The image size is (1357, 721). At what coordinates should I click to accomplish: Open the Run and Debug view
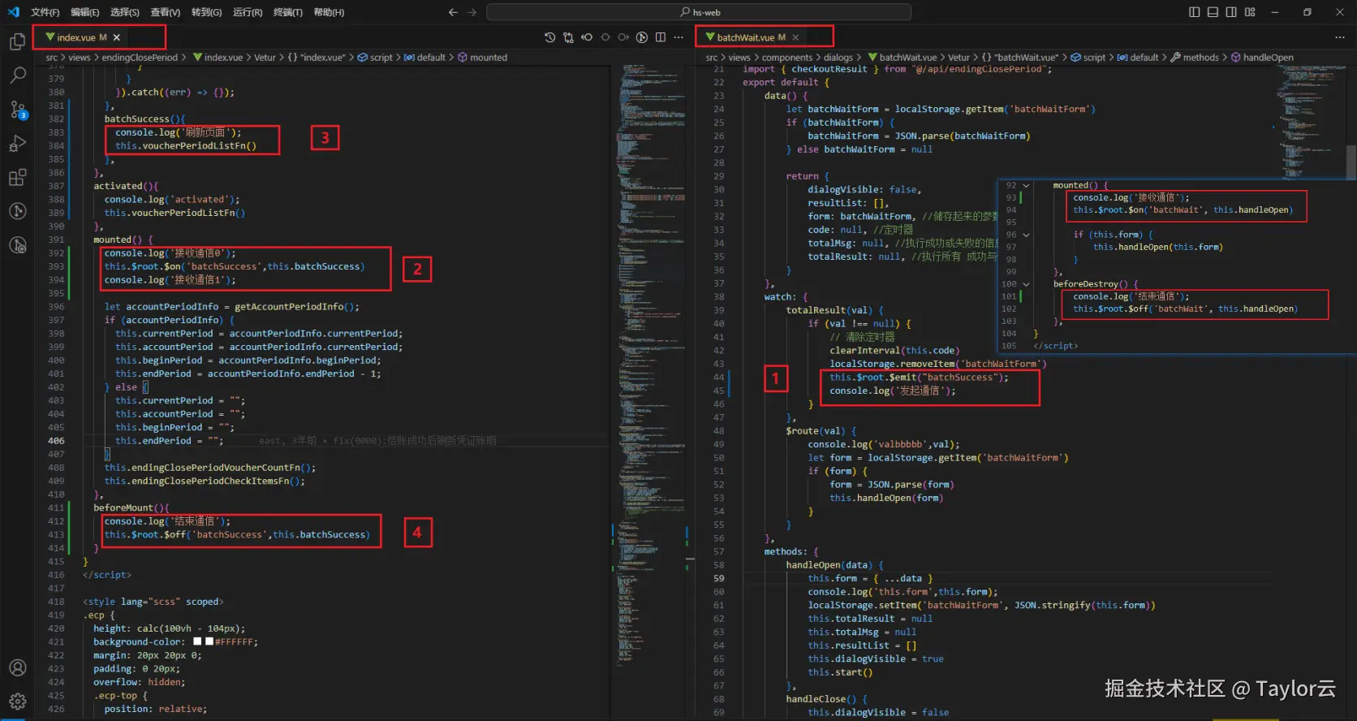17,144
